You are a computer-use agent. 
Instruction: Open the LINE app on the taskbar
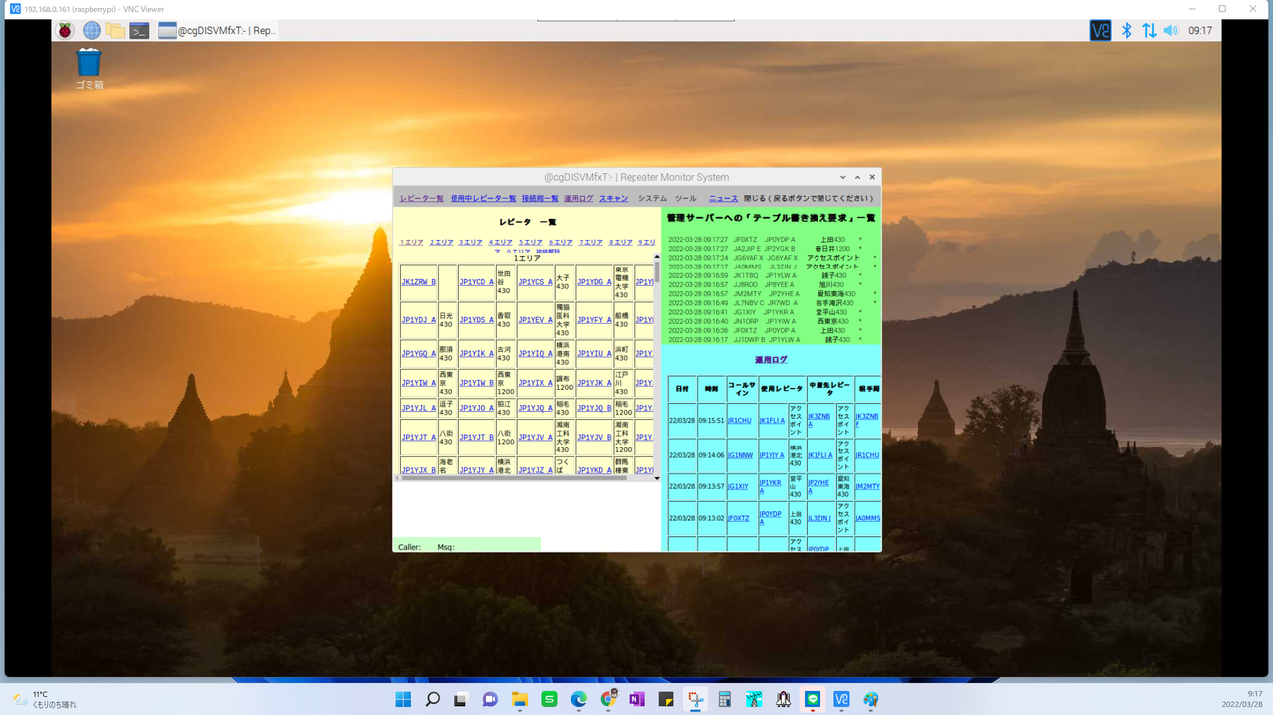813,699
